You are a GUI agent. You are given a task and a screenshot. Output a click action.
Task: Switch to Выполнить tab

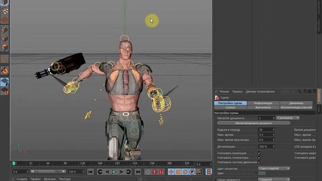tap(263, 107)
